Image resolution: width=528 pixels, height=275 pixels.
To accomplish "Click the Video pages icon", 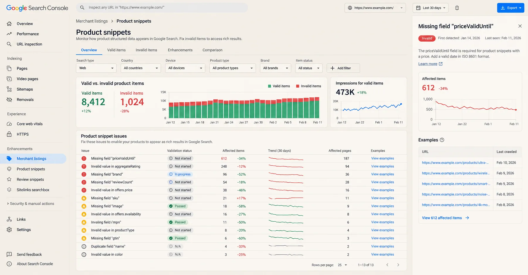I will (9, 79).
